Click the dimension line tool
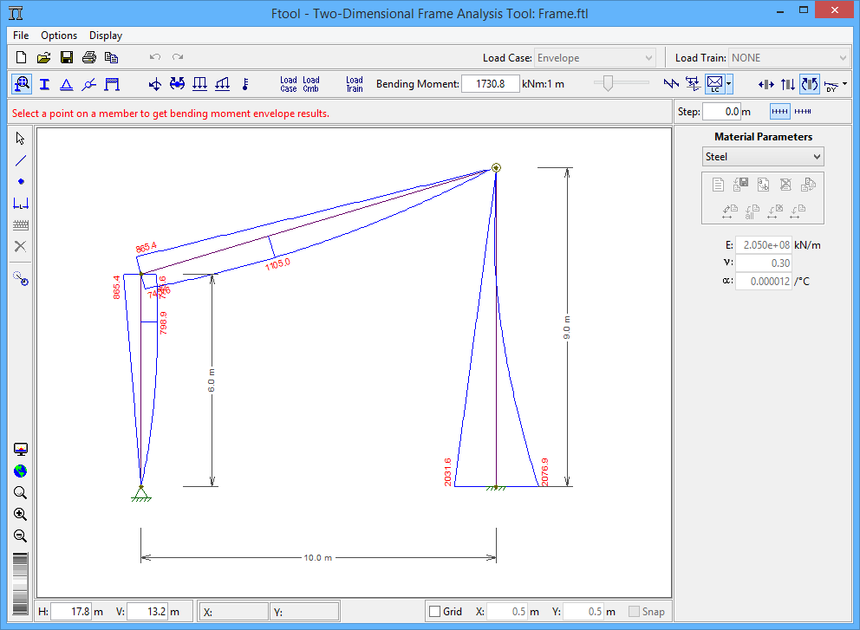 [21, 204]
